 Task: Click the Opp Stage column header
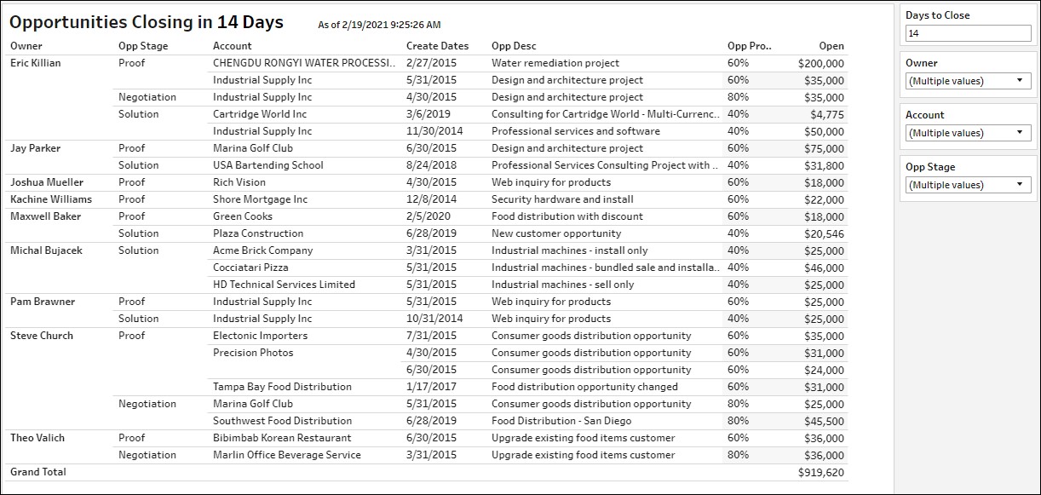143,46
